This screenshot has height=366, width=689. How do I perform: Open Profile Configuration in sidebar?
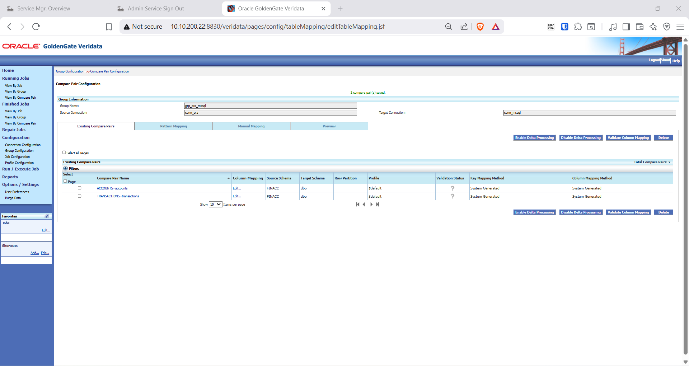pos(19,163)
